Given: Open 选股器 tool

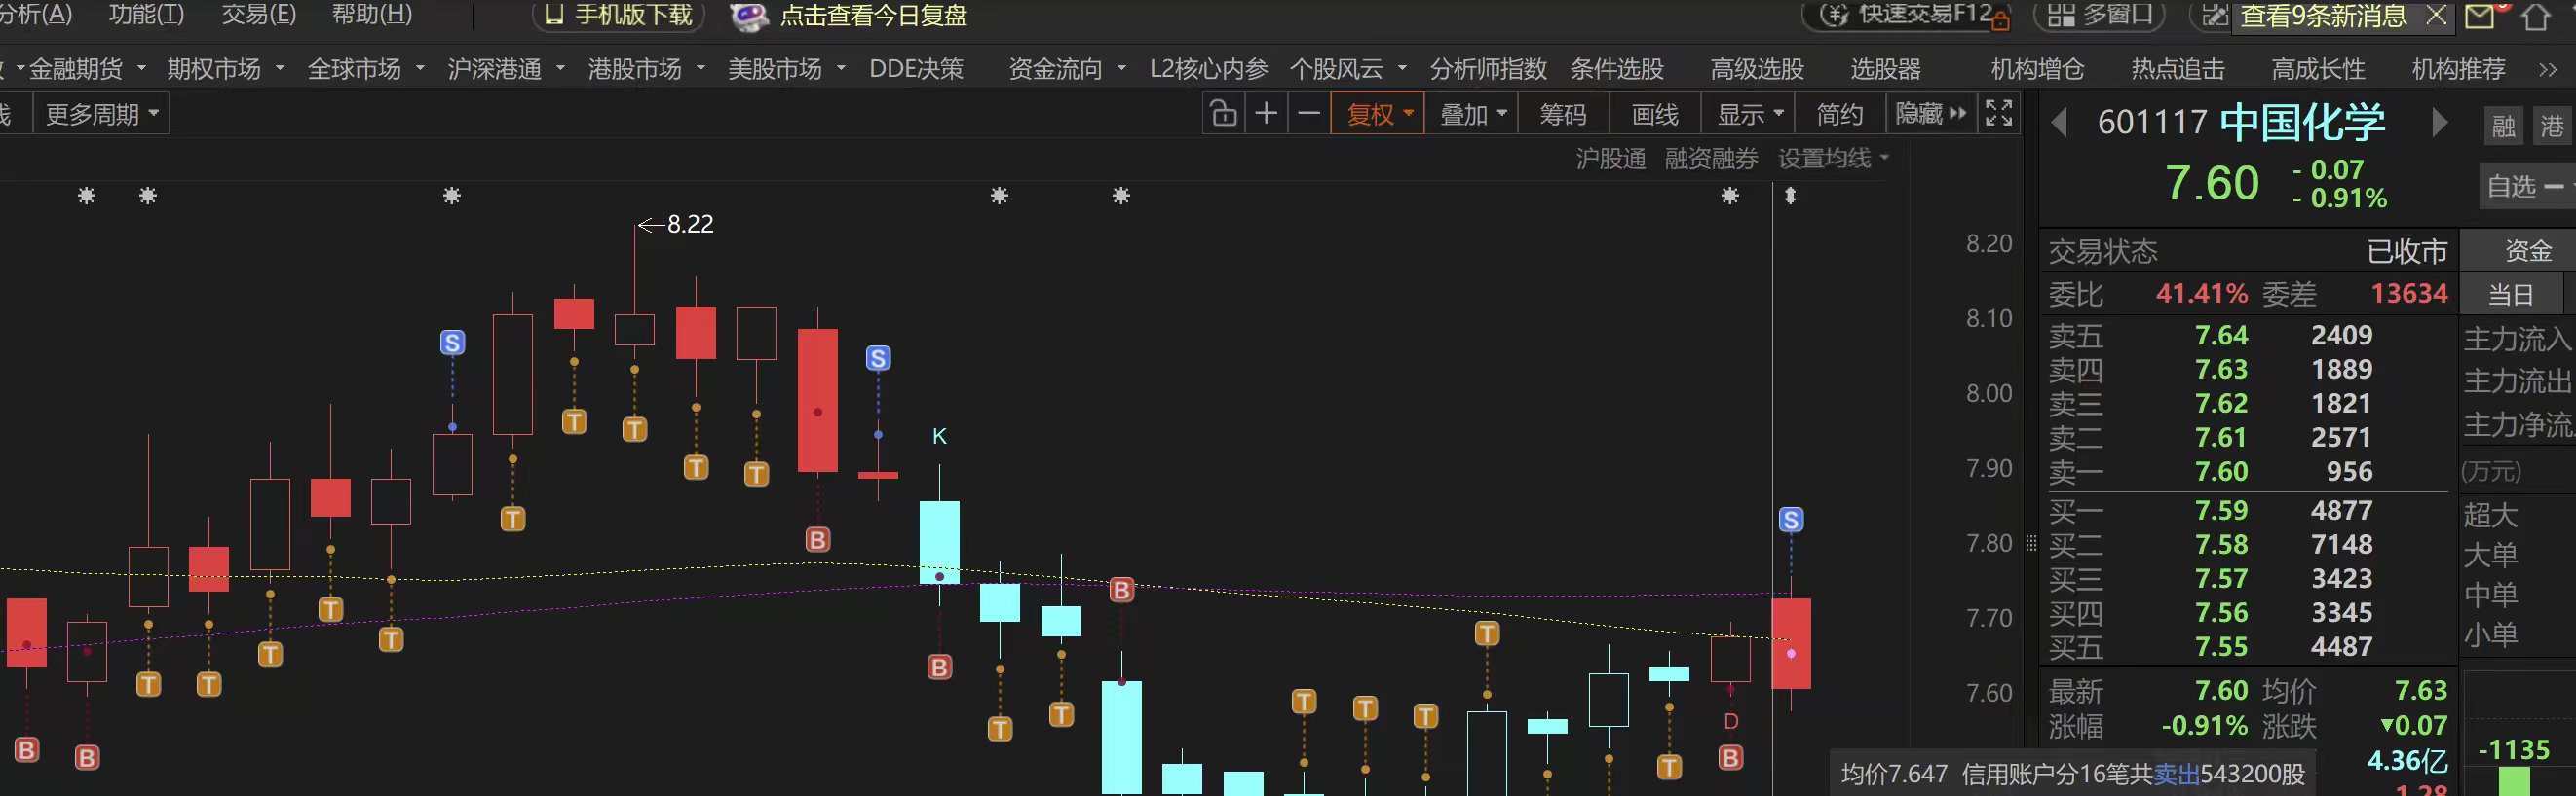Looking at the screenshot, I should point(1885,69).
